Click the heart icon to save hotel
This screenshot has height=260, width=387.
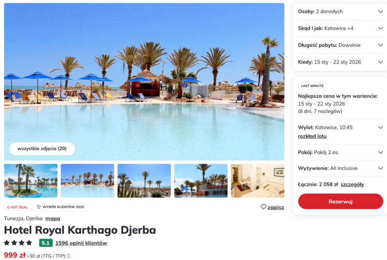coord(263,207)
